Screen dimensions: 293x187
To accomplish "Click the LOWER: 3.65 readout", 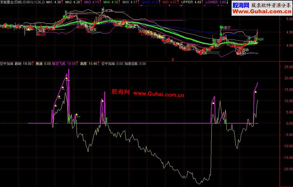I will pos(216,2).
